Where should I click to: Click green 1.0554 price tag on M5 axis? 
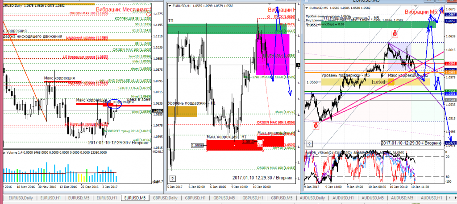click(450, 91)
